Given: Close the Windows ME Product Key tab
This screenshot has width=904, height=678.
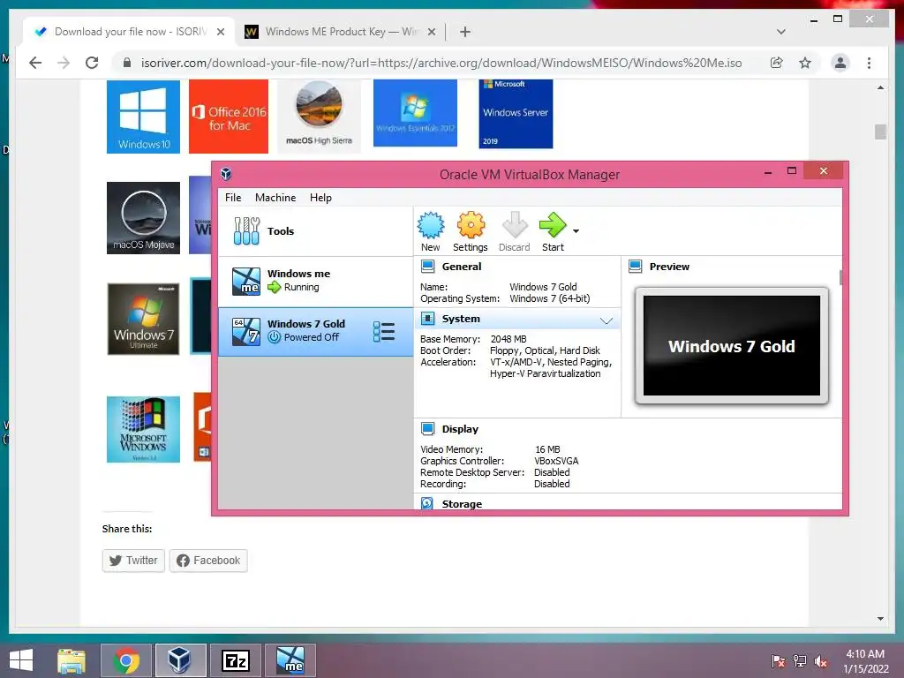Looking at the screenshot, I should 431,32.
